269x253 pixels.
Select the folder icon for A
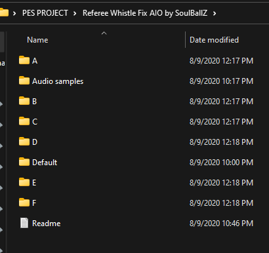click(x=24, y=60)
